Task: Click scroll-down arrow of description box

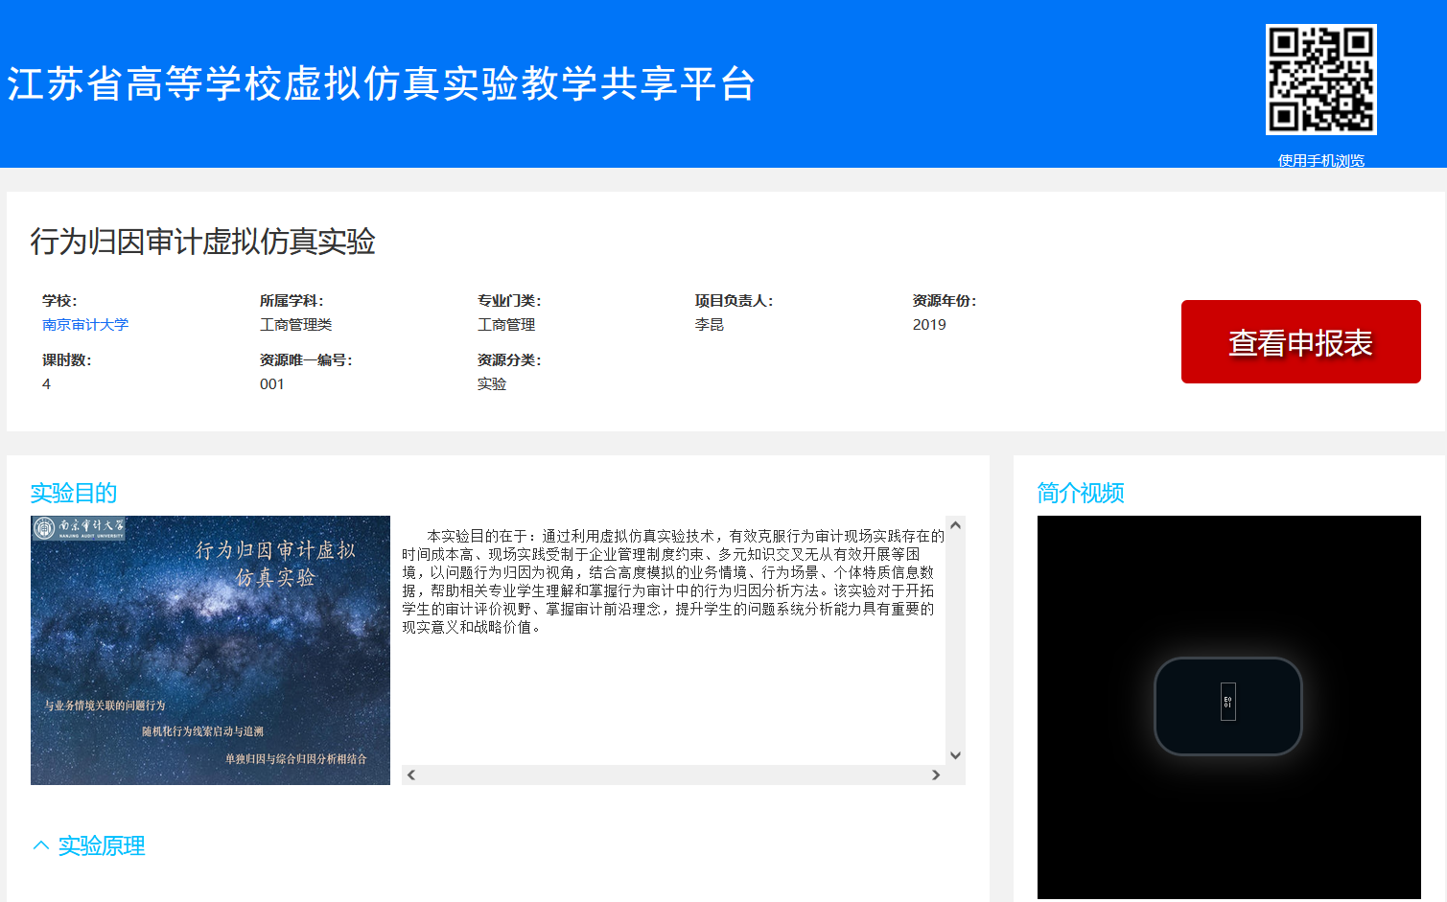Action: pyautogui.click(x=955, y=755)
